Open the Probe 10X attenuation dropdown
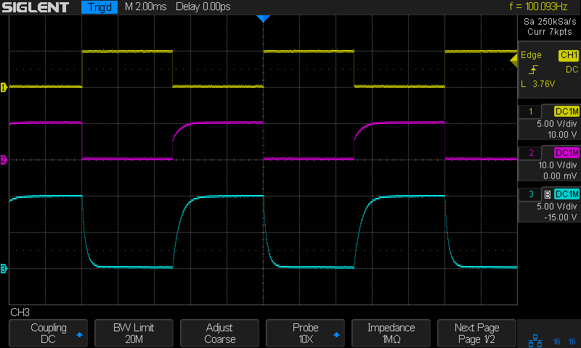581x348 pixels. tap(305, 332)
